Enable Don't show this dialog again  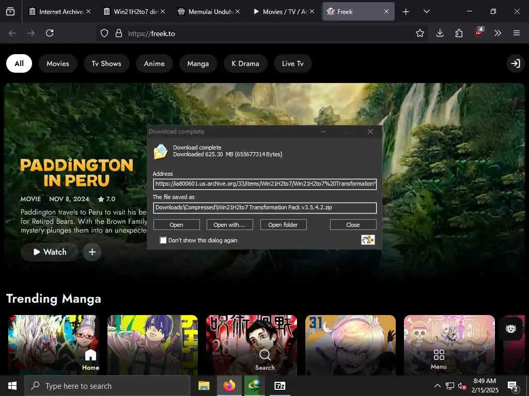click(x=163, y=240)
